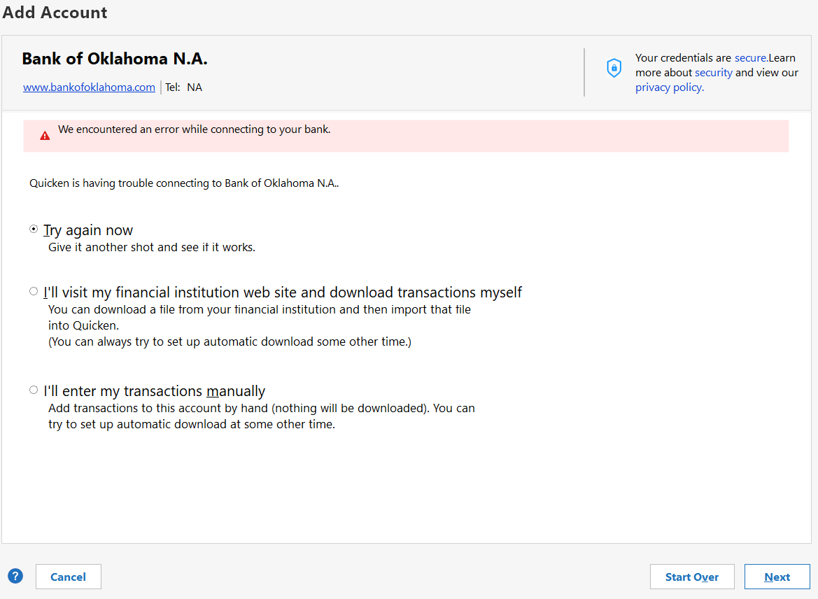Click the Start Over button
Viewport: 818px width, 599px height.
[x=692, y=577]
